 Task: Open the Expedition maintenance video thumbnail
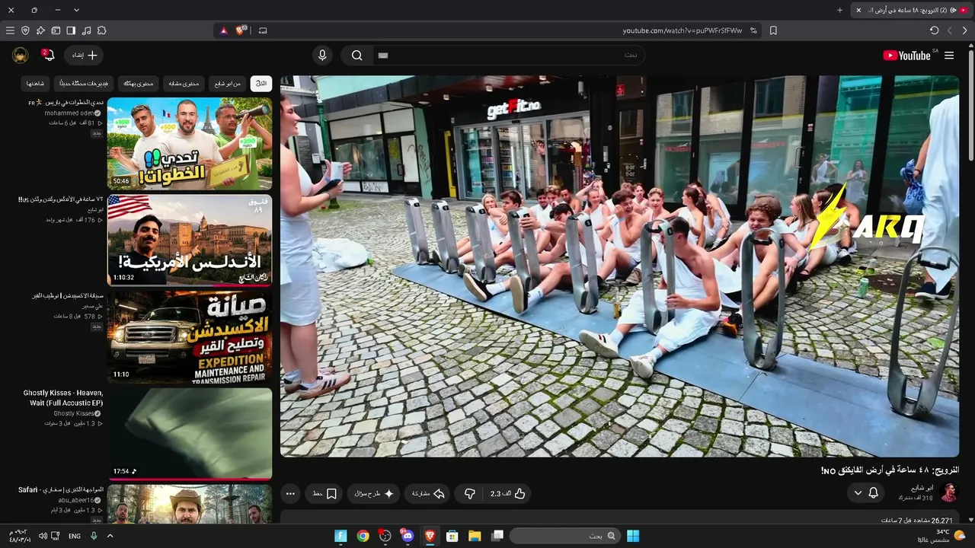(190, 337)
